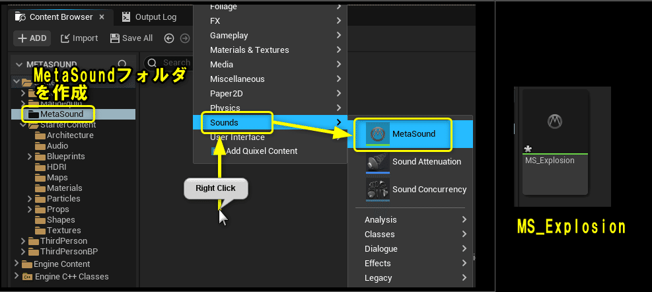Click the search magnifier icon beside METASOUND
The width and height of the screenshot is (652, 292).
122,64
